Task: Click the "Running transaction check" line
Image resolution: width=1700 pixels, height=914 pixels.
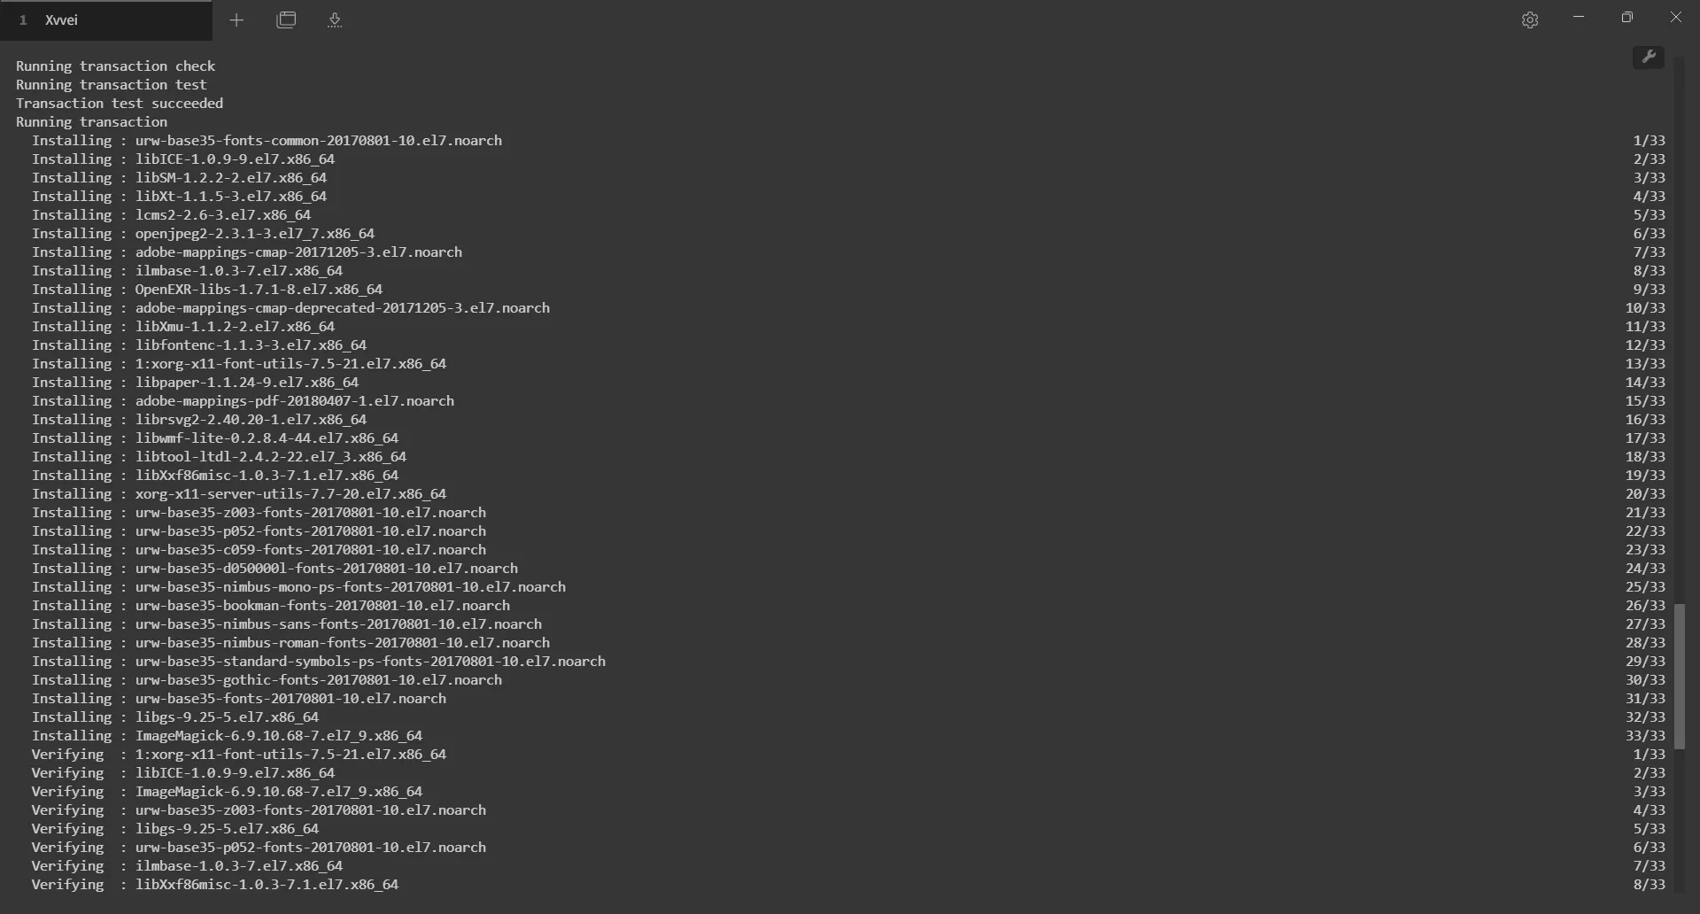Action: 116,66
